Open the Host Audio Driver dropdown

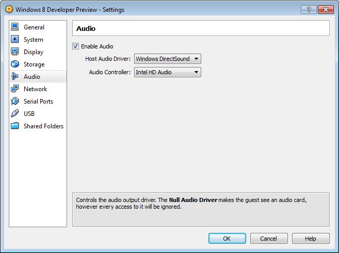click(167, 59)
